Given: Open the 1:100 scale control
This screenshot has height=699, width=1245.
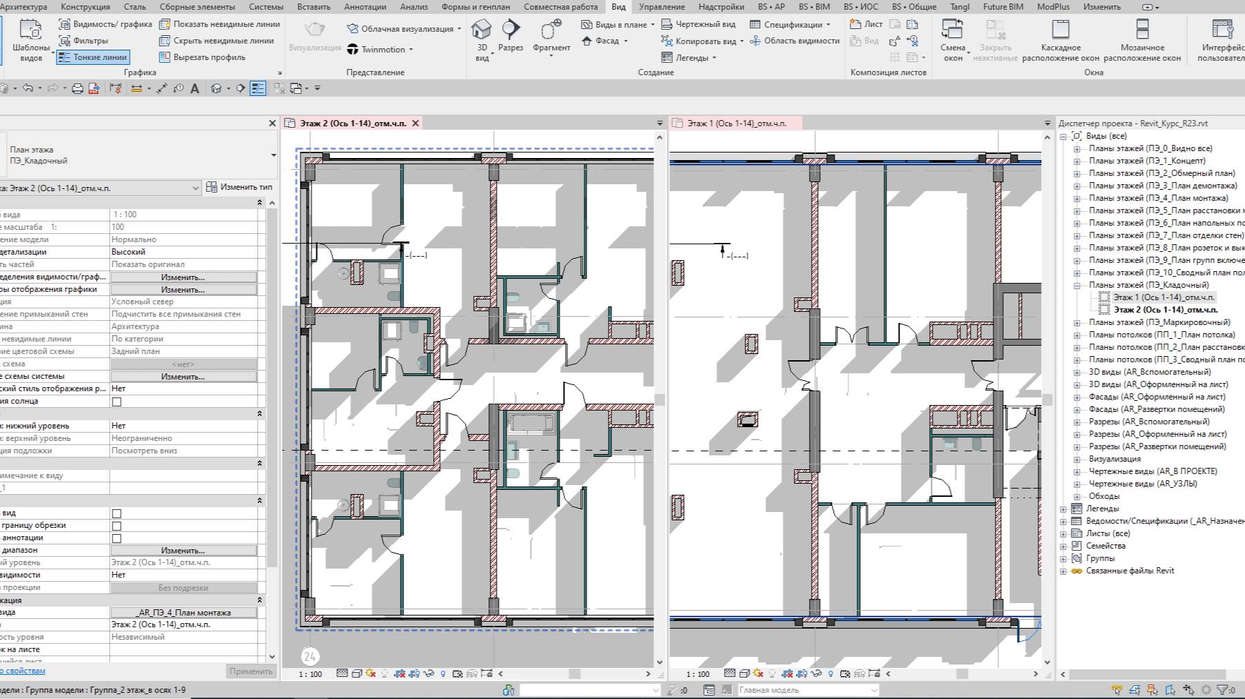Looking at the screenshot, I should (x=311, y=675).
